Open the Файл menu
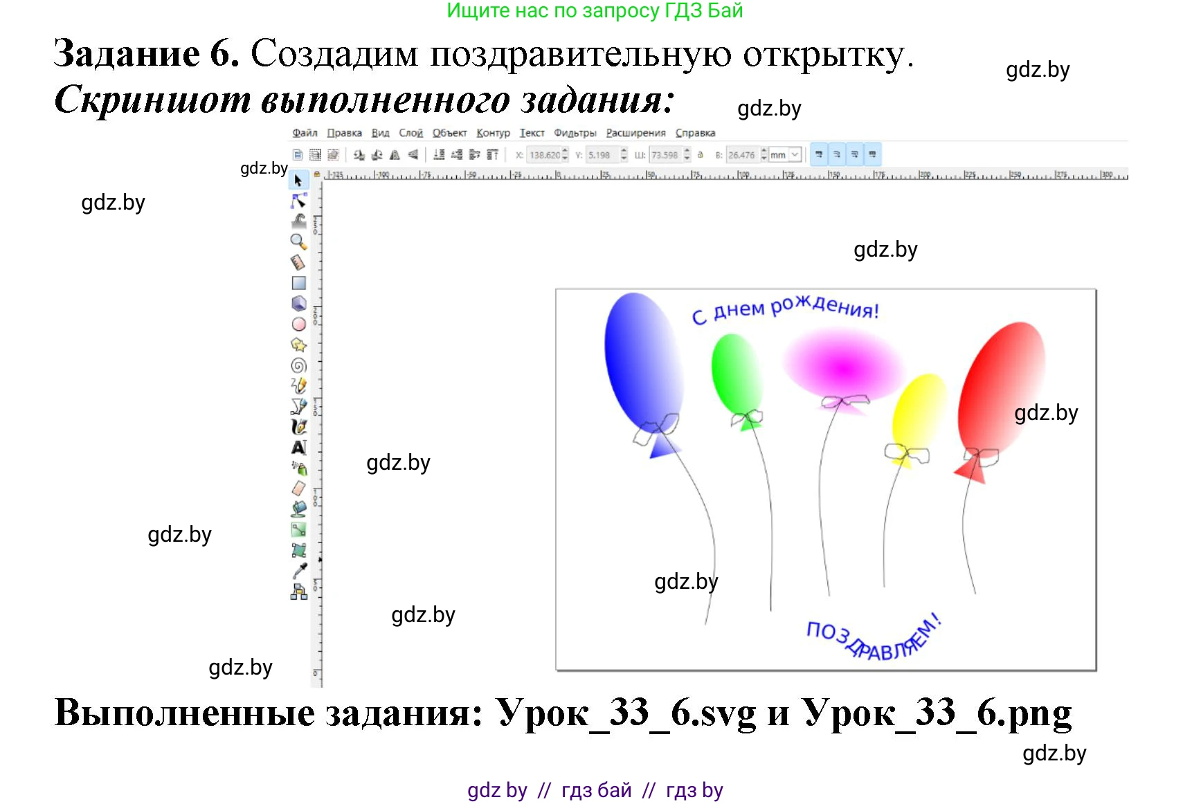This screenshot has width=1192, height=804. (x=305, y=133)
